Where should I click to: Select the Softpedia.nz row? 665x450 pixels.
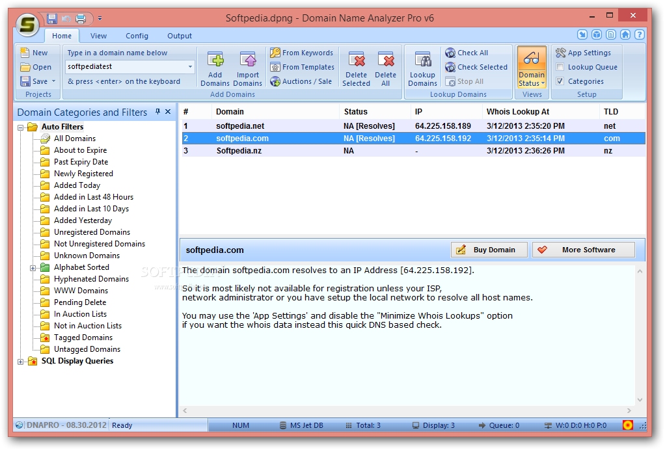coord(413,151)
